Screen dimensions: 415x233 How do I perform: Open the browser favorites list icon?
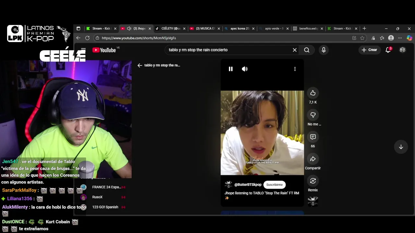tap(382, 38)
